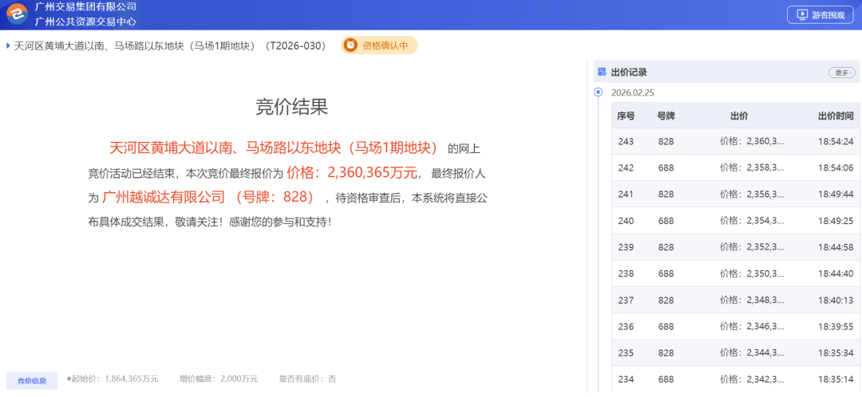Select bid time 18:54:24
This screenshot has height=397, width=862.
[836, 142]
